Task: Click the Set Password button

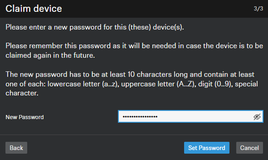Action: point(207,148)
